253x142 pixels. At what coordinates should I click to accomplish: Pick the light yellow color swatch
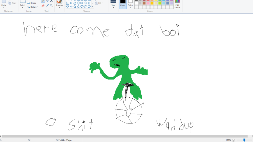point(156,3)
